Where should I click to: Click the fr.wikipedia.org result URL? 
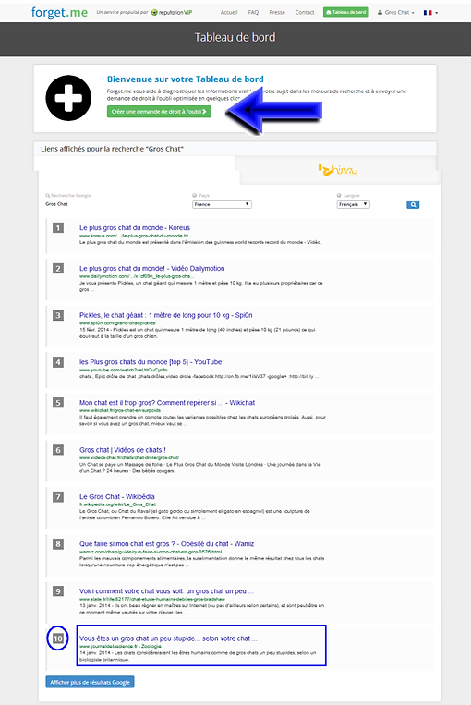118,504
